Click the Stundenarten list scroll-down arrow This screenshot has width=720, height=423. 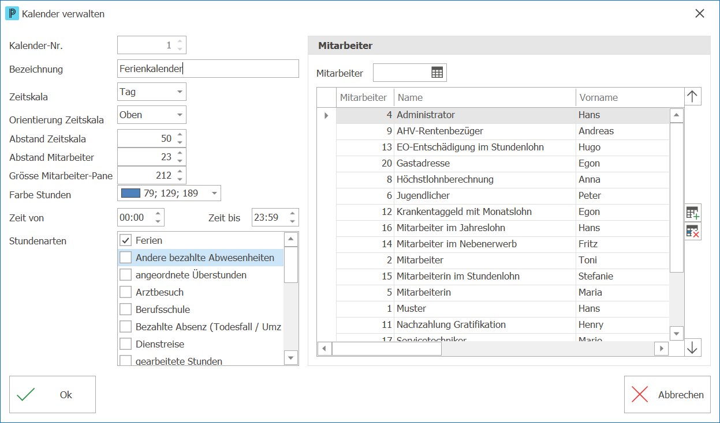[x=291, y=358]
